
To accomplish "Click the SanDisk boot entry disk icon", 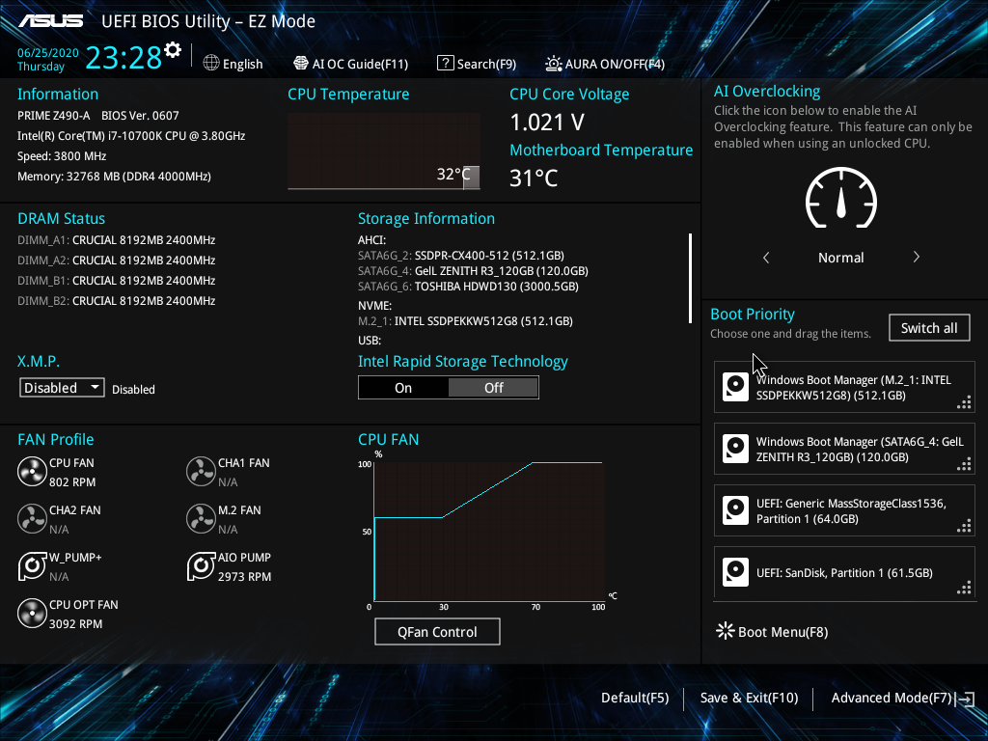I will [734, 572].
